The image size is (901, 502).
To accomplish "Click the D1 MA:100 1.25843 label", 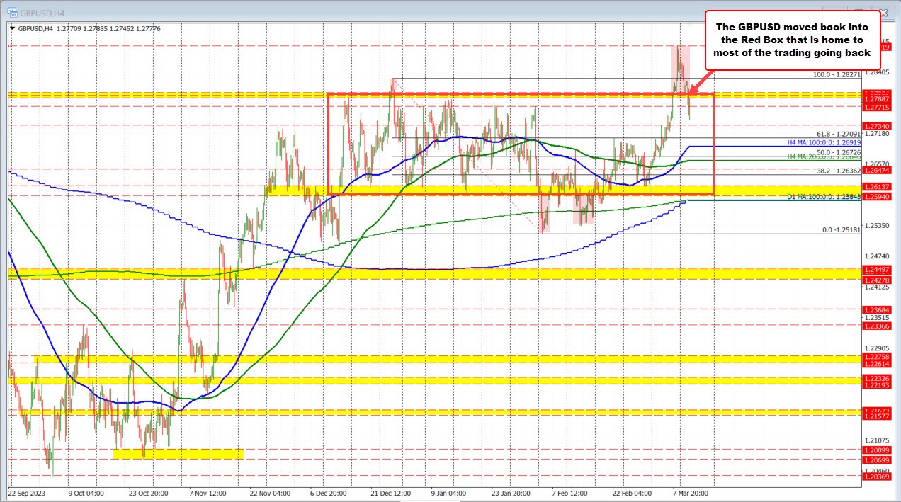I will pyautogui.click(x=824, y=196).
